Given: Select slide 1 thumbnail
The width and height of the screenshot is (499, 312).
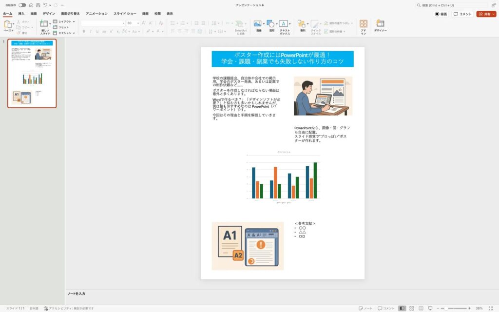Looking at the screenshot, I should click(32, 74).
